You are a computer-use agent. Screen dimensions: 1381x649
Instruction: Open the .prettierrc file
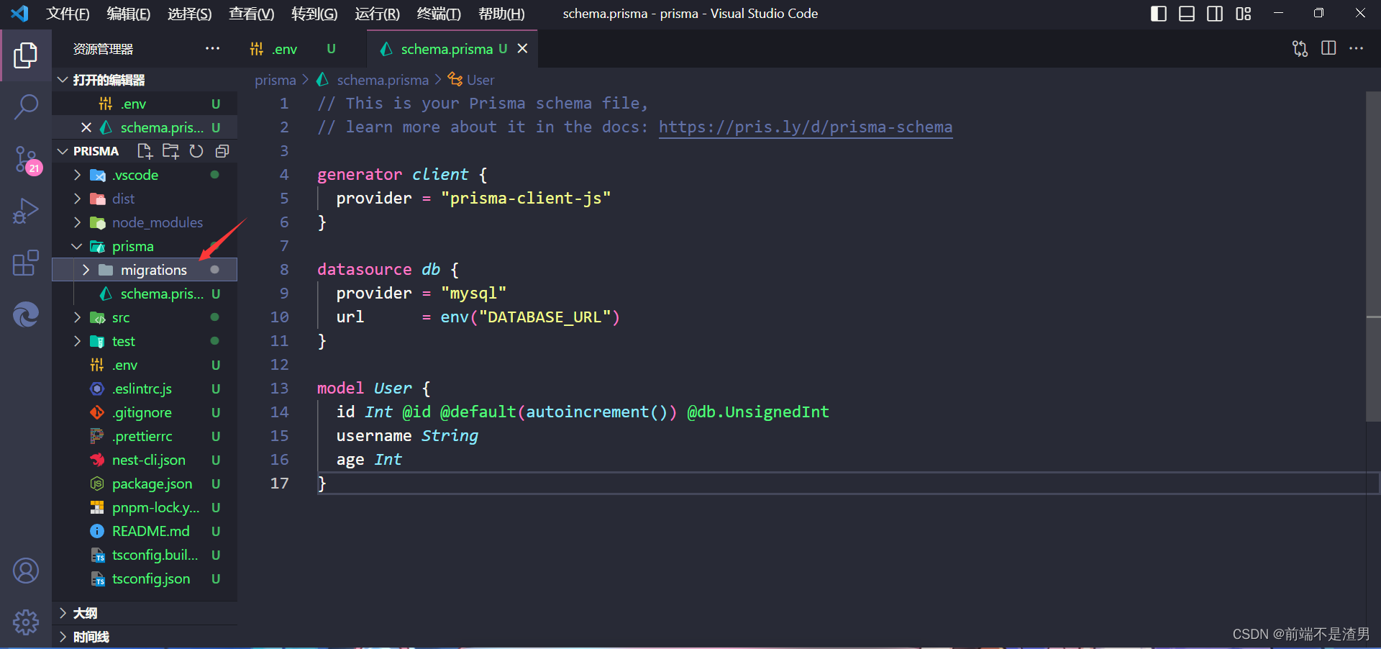(x=144, y=436)
